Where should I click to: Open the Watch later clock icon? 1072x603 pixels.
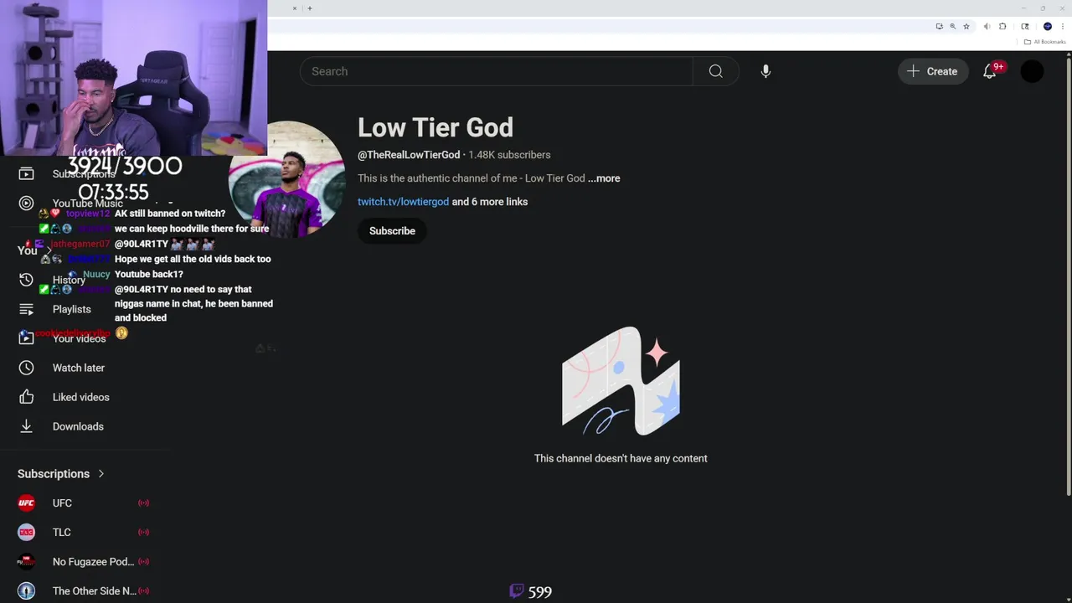click(26, 368)
